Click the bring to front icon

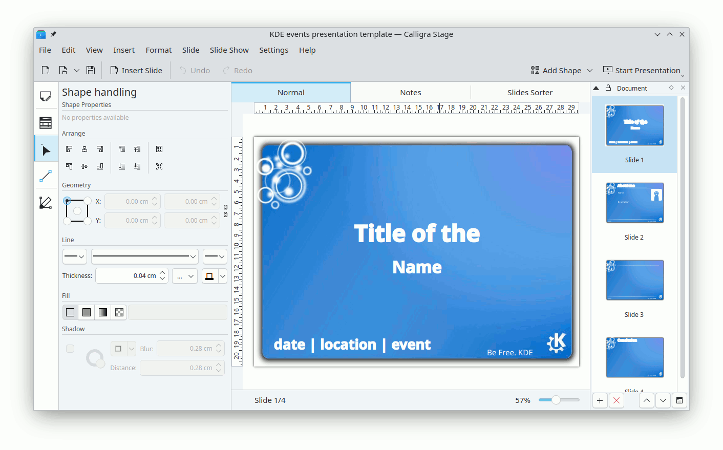pyautogui.click(x=122, y=149)
